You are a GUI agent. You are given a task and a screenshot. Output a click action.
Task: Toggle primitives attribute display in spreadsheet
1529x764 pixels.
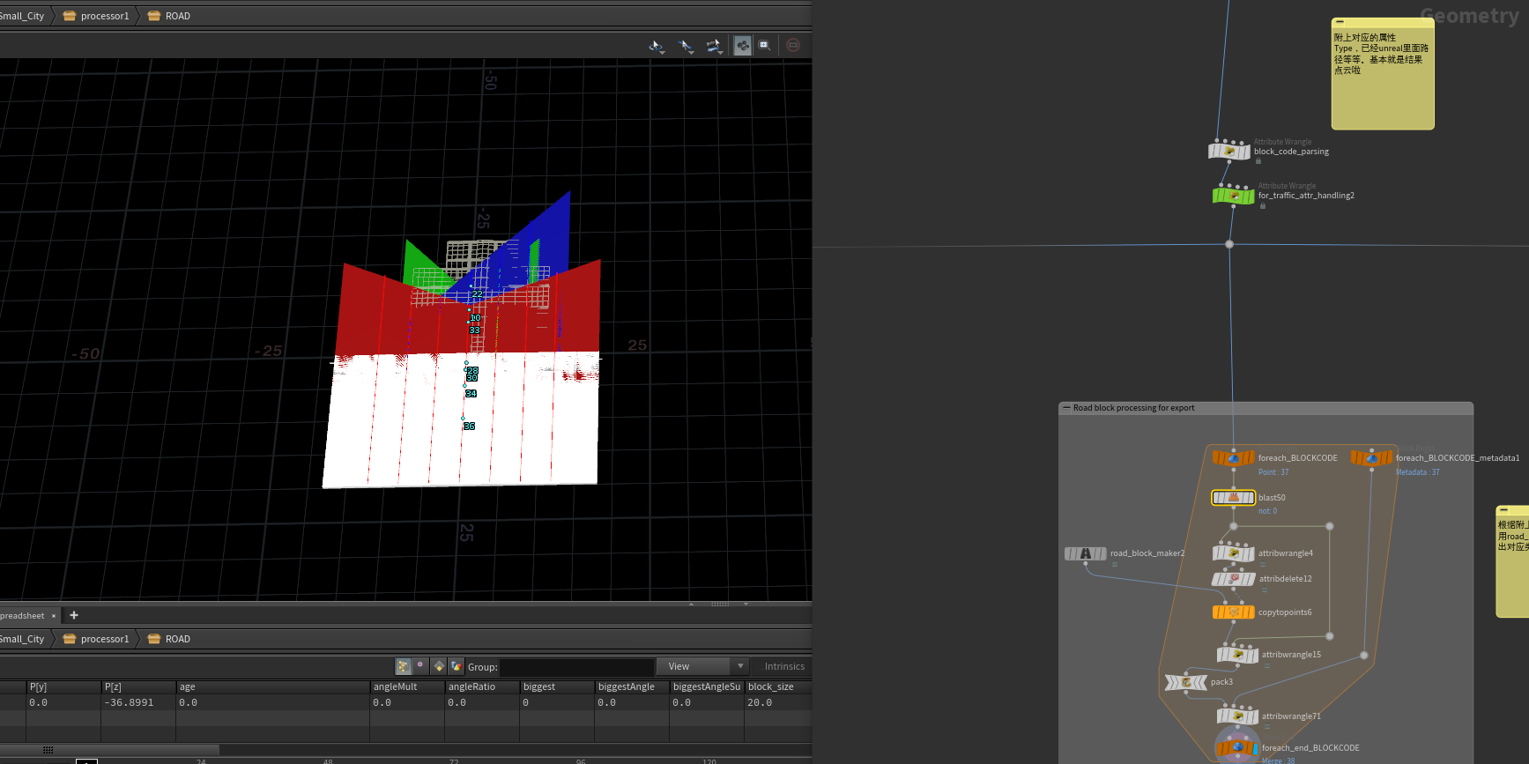[x=439, y=666]
